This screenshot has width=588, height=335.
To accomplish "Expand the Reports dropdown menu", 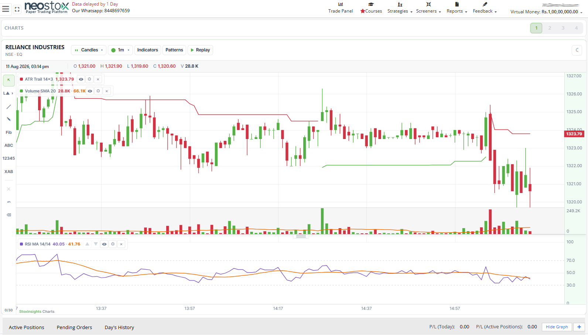I will pyautogui.click(x=457, y=8).
